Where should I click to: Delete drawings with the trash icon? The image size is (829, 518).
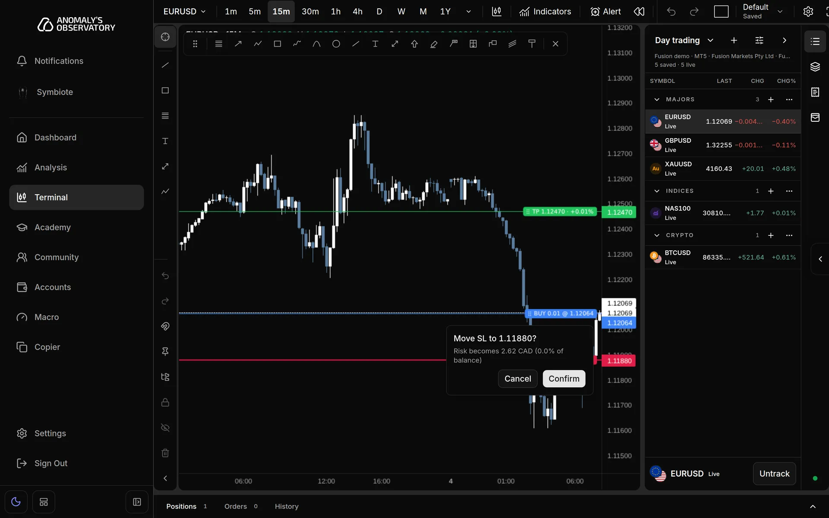[165, 453]
